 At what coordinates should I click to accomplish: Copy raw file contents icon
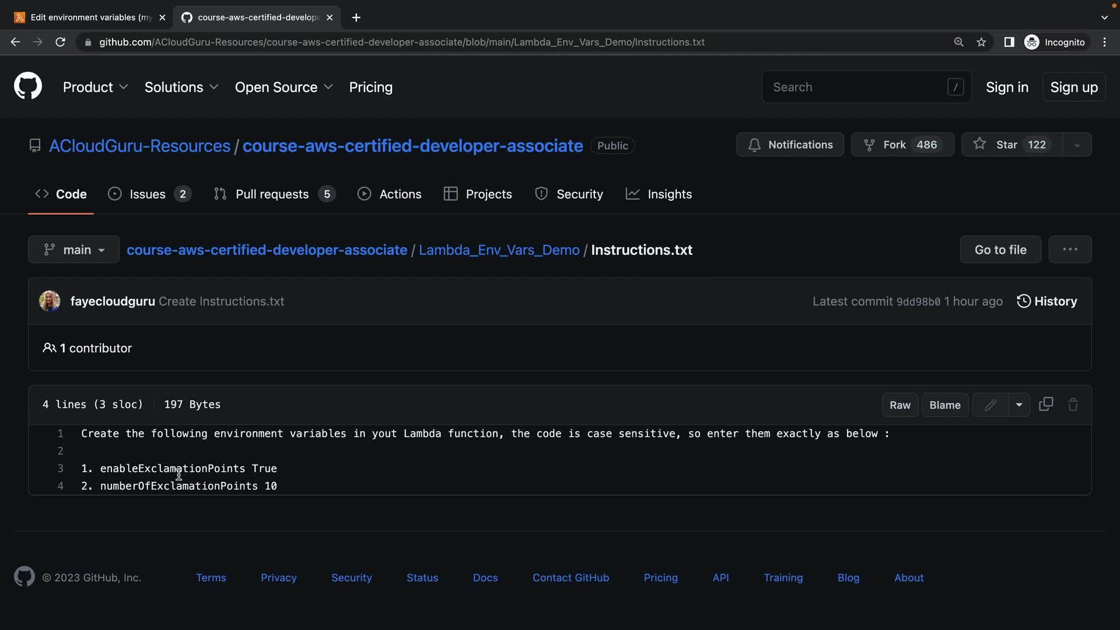1046,404
